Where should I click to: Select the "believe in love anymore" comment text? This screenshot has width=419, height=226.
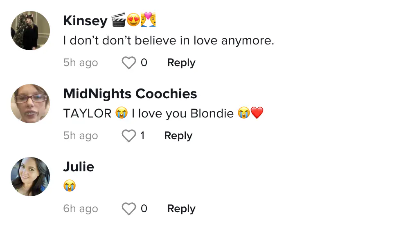tap(169, 41)
